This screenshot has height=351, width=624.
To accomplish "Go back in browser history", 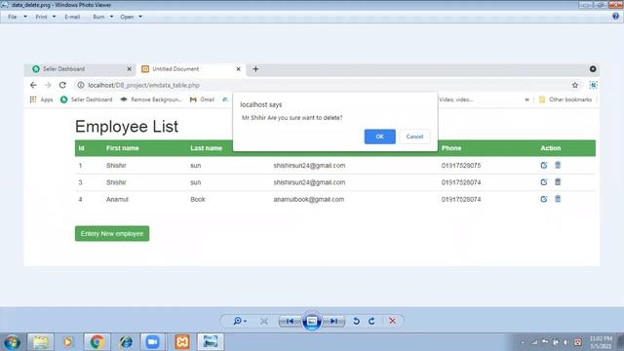I will tap(33, 85).
